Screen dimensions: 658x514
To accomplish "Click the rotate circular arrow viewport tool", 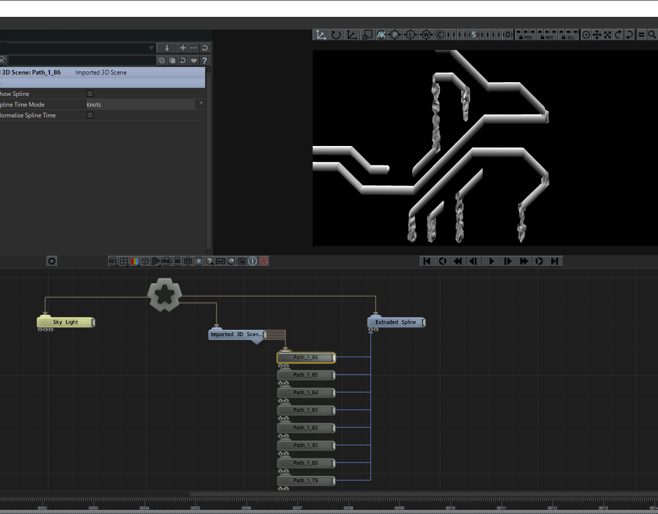I will [336, 35].
